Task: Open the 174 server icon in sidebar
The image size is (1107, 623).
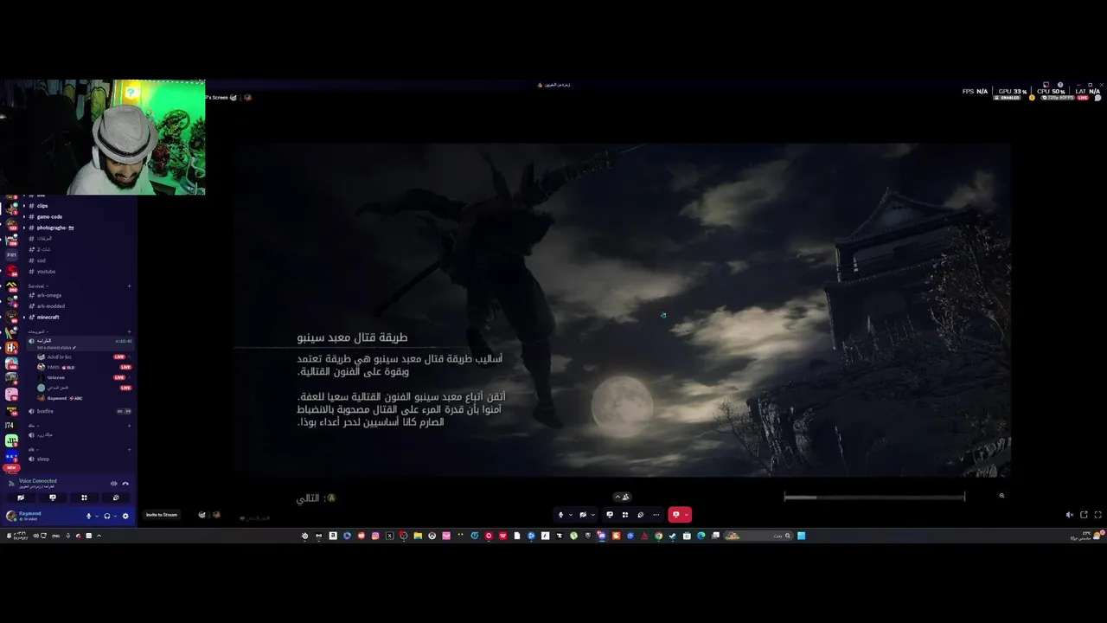Action: click(10, 425)
